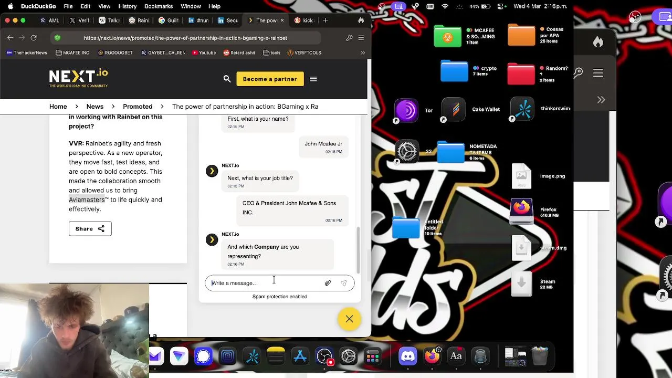This screenshot has width=672, height=378.
Task: Open the Trash in the dock
Action: pos(540,356)
